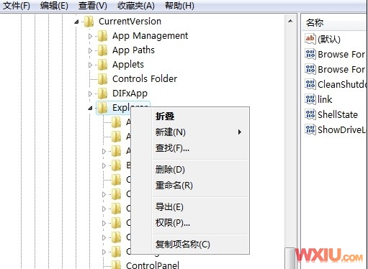The height and width of the screenshot is (269, 368).
Task: Click the (默认) string value icon
Action: (x=310, y=39)
